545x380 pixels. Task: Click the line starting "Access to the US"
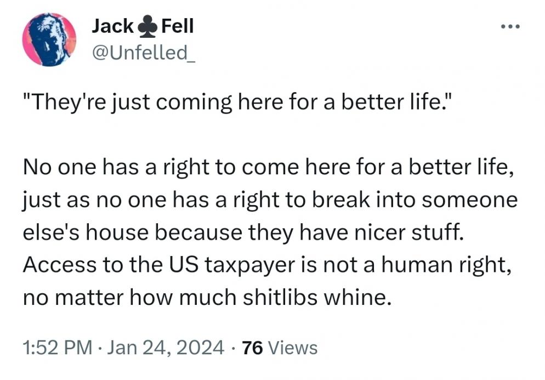pyautogui.click(x=267, y=265)
